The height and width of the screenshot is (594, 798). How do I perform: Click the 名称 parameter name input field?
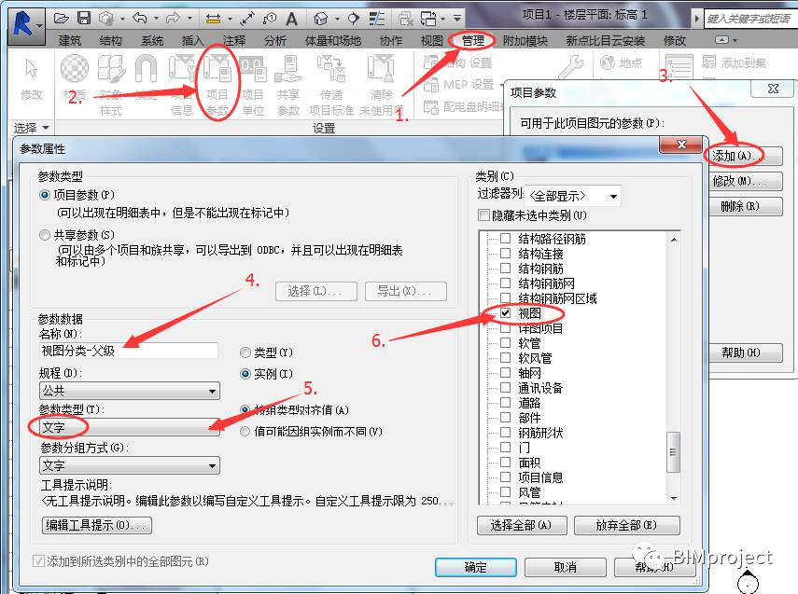(x=129, y=351)
